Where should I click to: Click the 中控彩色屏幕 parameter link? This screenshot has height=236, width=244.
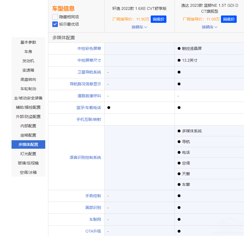click(x=89, y=48)
